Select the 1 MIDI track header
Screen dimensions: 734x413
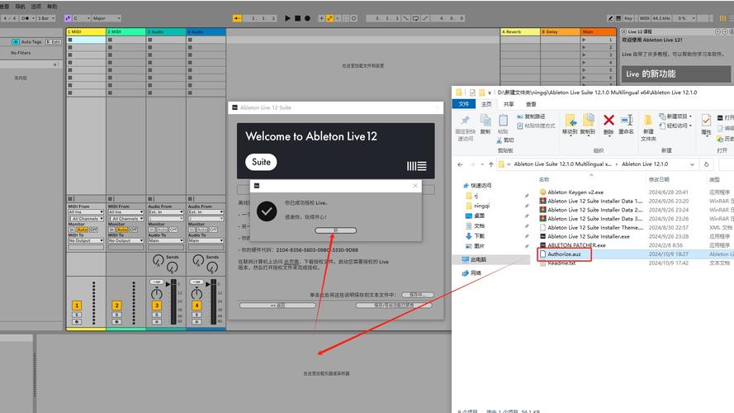[86, 32]
